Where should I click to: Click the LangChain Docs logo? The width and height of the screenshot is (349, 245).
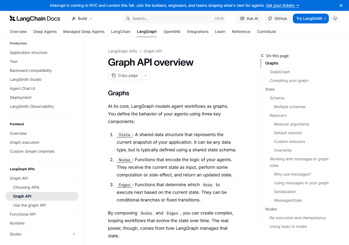(35, 19)
